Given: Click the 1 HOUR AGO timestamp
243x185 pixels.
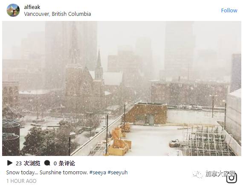Looking at the screenshot, I should point(21,181).
